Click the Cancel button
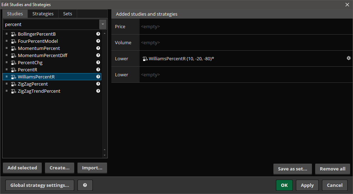Viewport: 353px width, 194px height. pyautogui.click(x=334, y=185)
